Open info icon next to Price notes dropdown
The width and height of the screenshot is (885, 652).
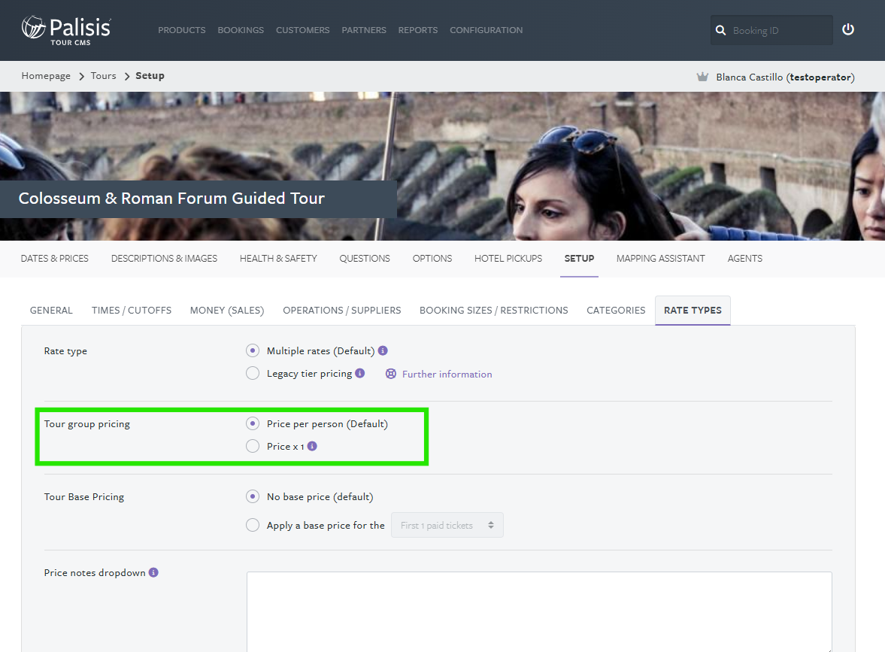pyautogui.click(x=153, y=572)
